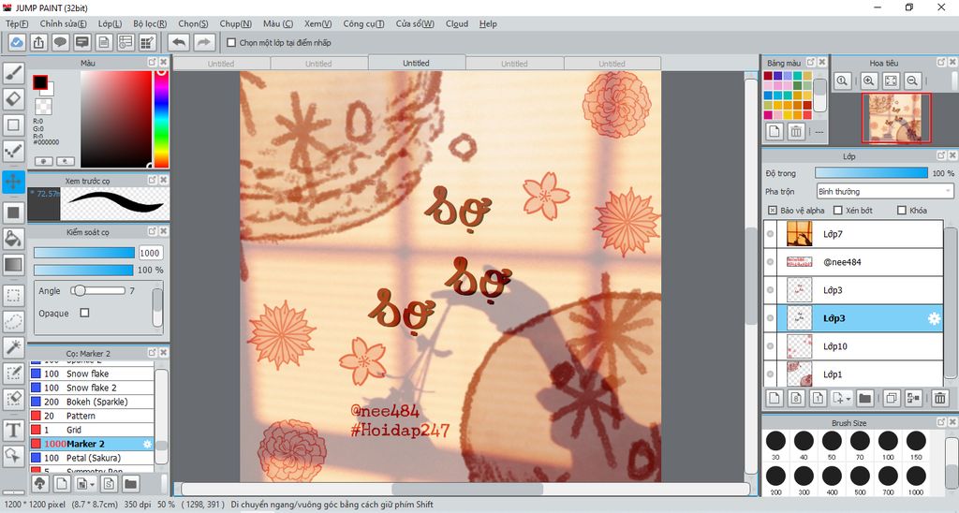Open the 'Chỉnh sửa(E)' menu
Viewport: 959px width, 513px height.
coord(63,23)
